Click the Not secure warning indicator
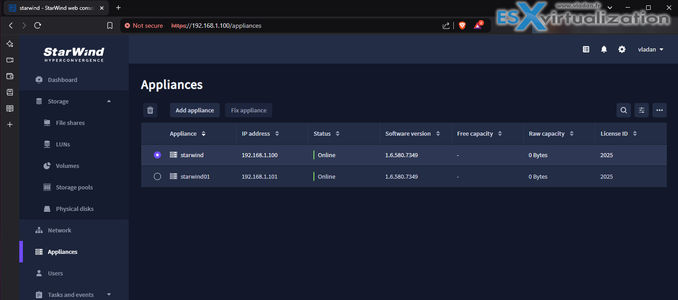This screenshot has height=300, width=678. click(144, 26)
